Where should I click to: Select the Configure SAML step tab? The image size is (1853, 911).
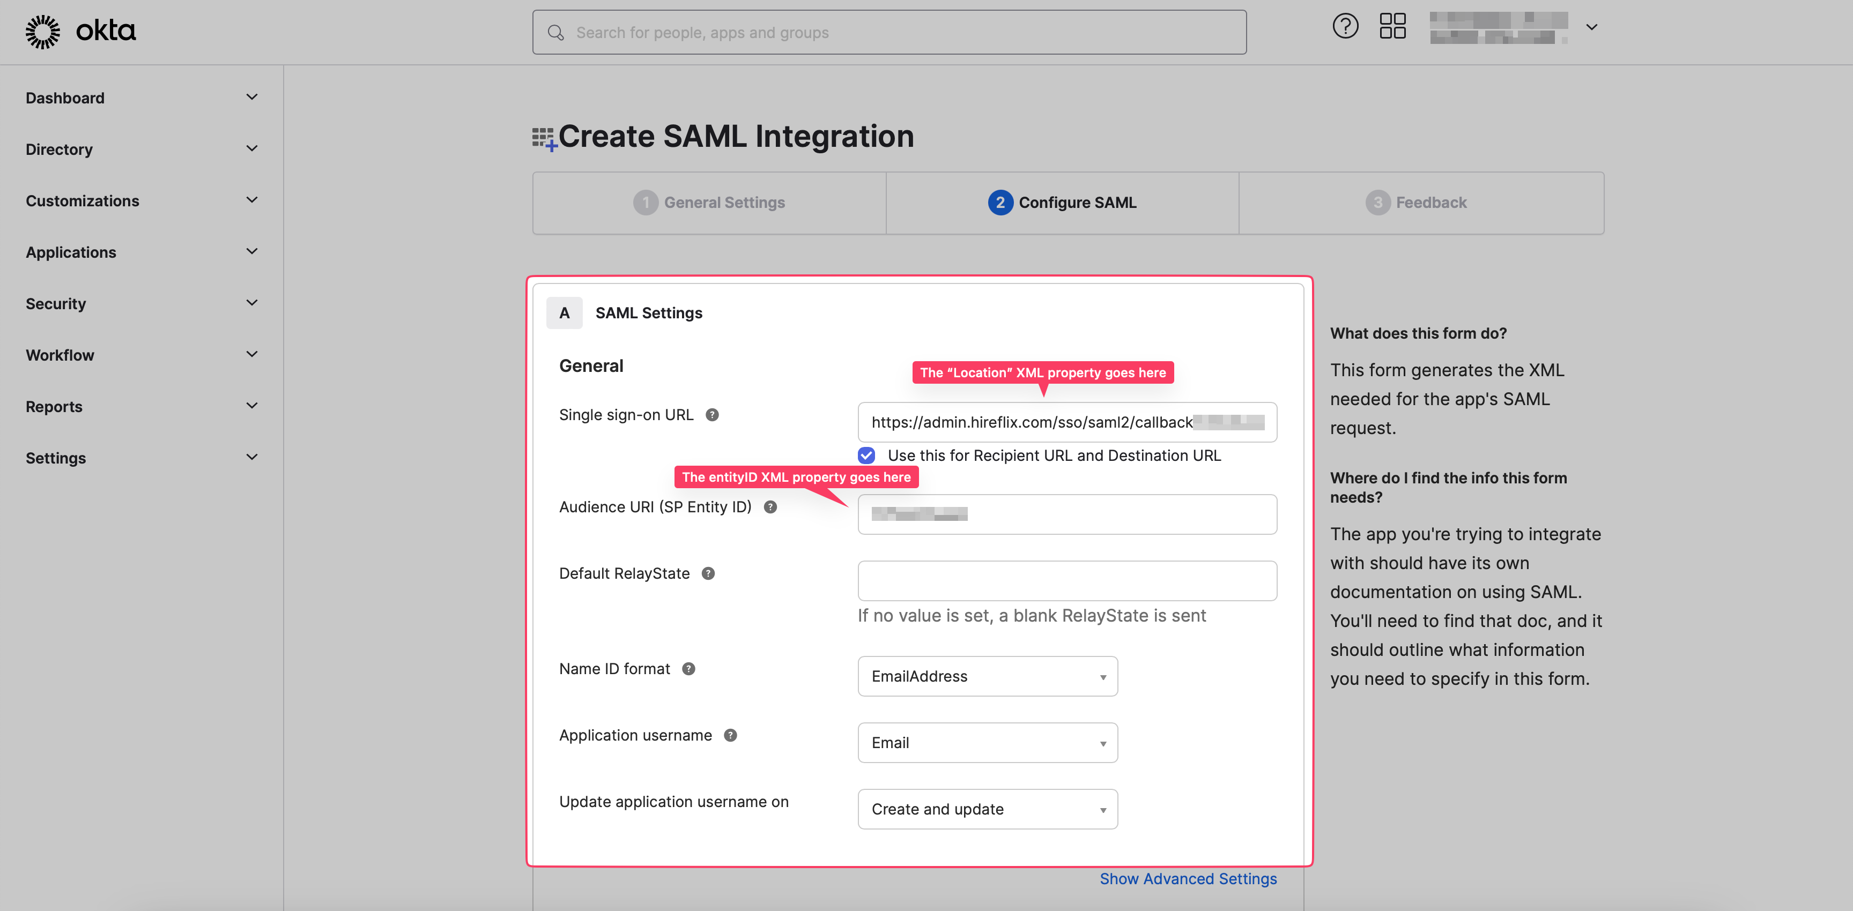point(1063,203)
